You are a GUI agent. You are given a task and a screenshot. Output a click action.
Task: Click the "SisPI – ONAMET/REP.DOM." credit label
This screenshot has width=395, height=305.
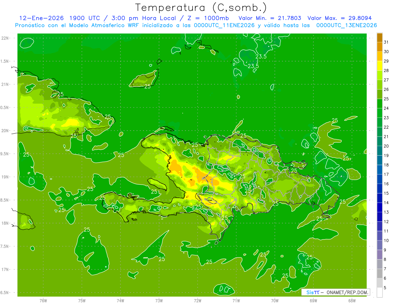tap(336, 292)
